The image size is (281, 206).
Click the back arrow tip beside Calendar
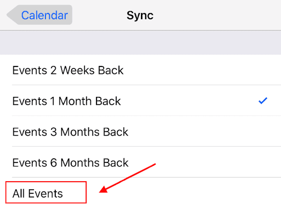tap(9, 15)
